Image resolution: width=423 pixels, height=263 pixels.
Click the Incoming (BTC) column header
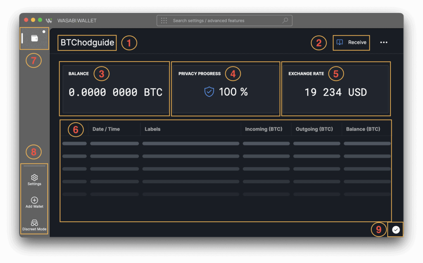coord(264,129)
